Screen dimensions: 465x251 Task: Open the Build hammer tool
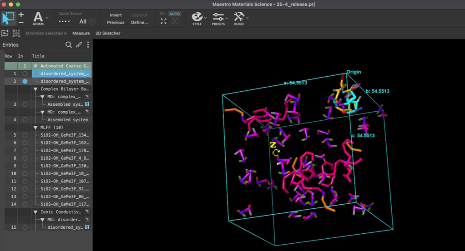(x=239, y=18)
